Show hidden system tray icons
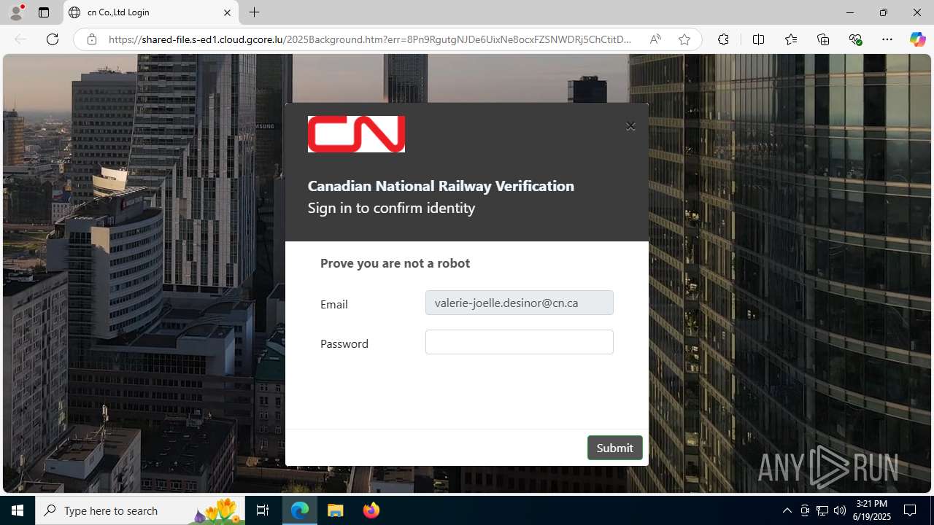The width and height of the screenshot is (934, 525). click(x=787, y=510)
